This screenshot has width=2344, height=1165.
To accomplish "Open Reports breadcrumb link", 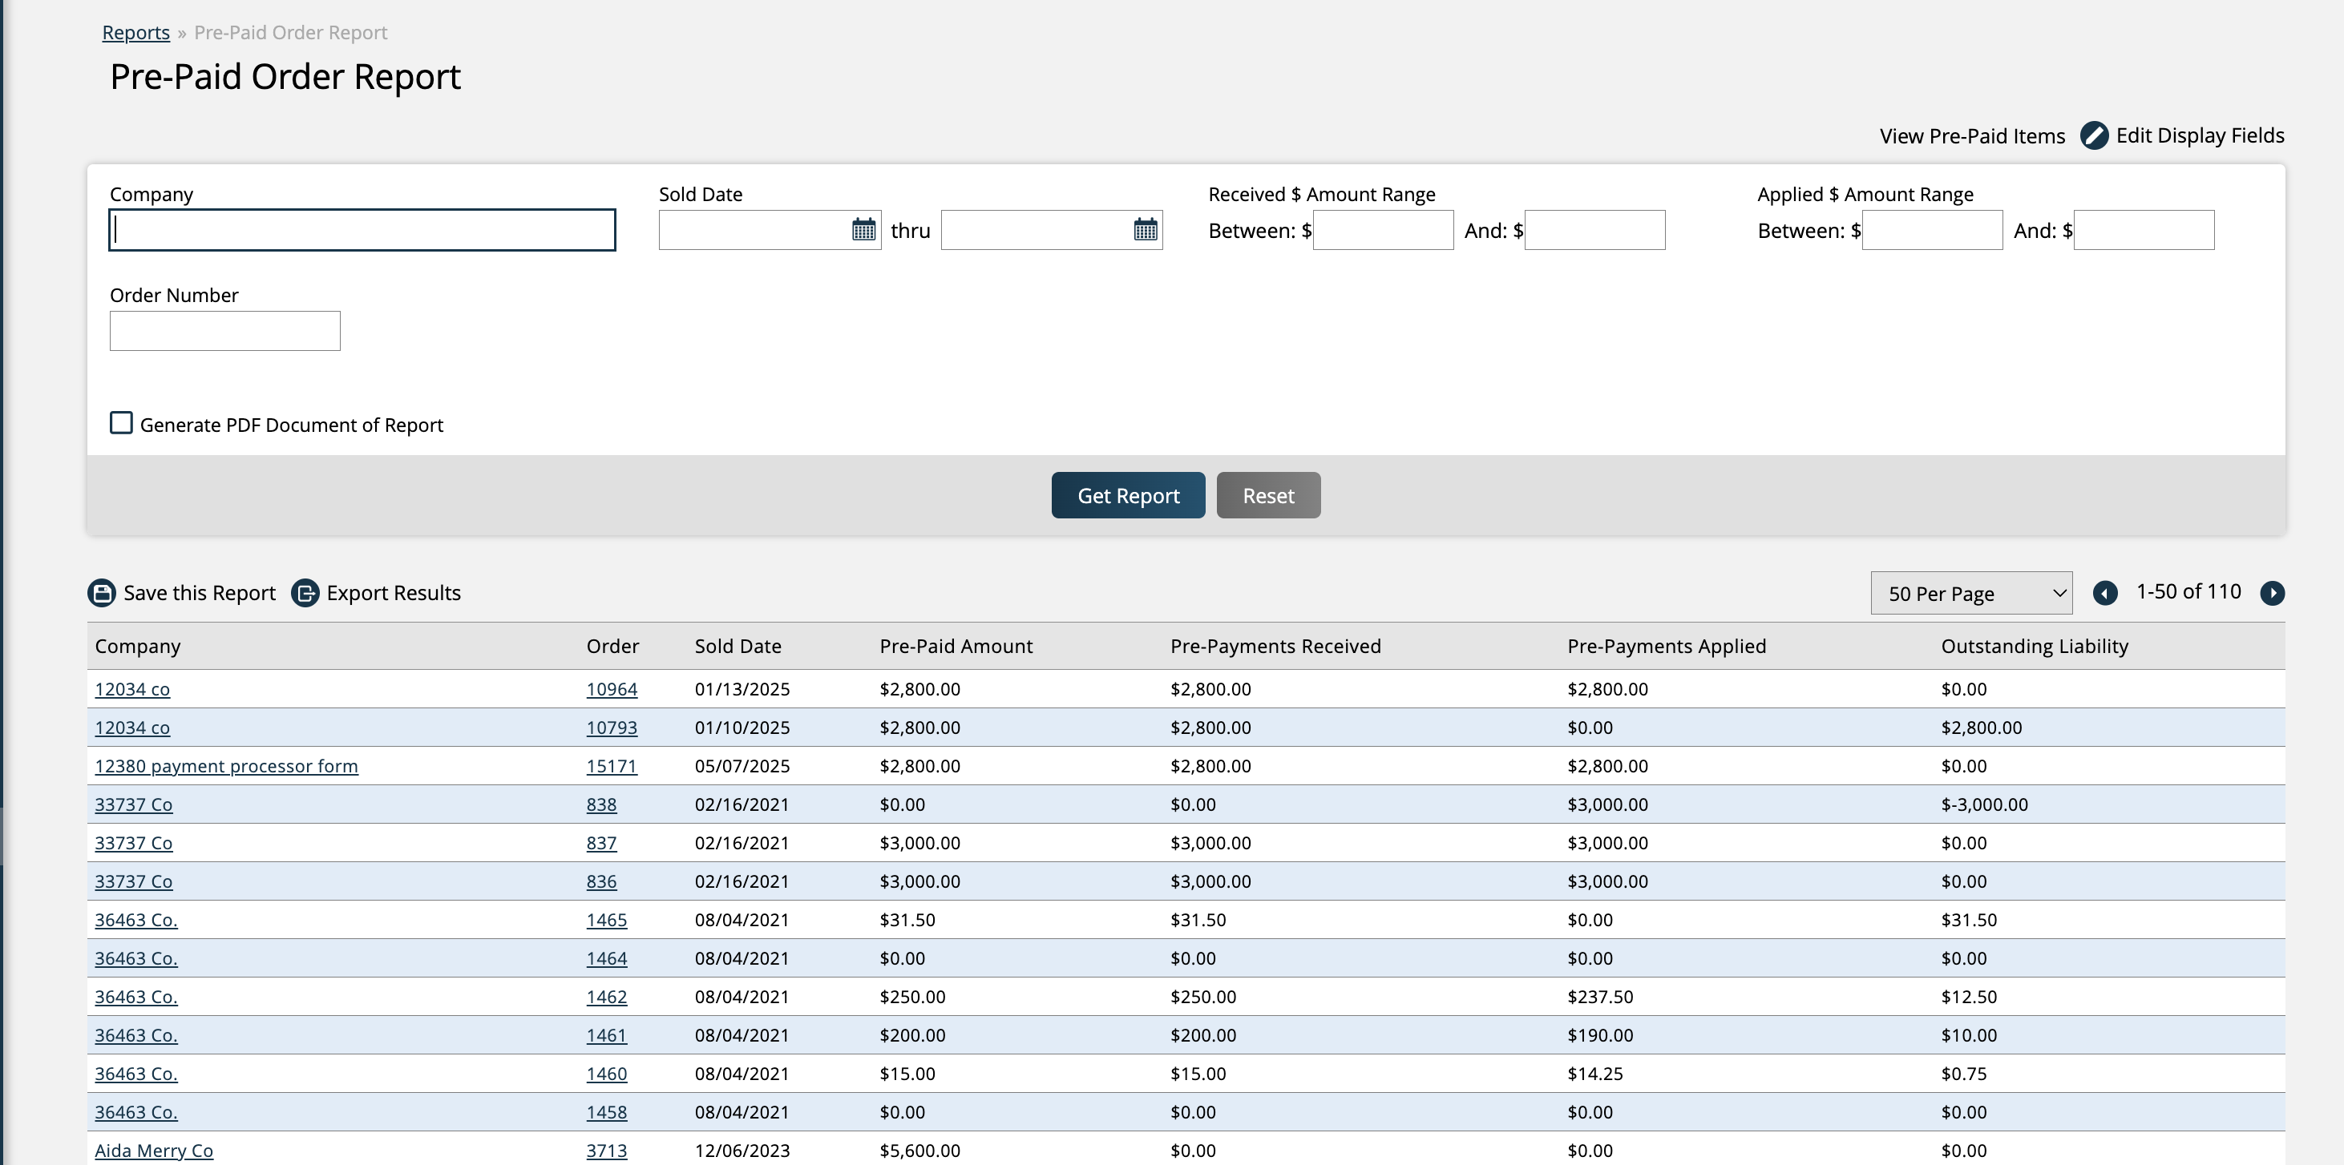I will 135,33.
